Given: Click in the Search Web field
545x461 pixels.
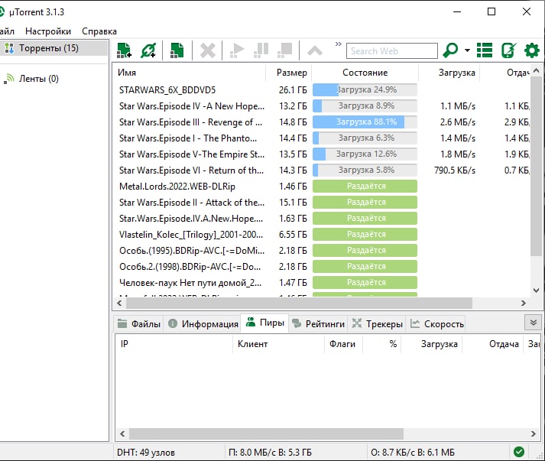Looking at the screenshot, I should [x=391, y=51].
